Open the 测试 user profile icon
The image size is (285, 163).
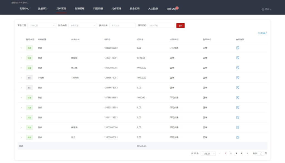263,9
